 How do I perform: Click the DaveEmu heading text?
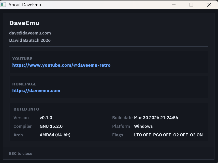pyautogui.click(x=24, y=23)
